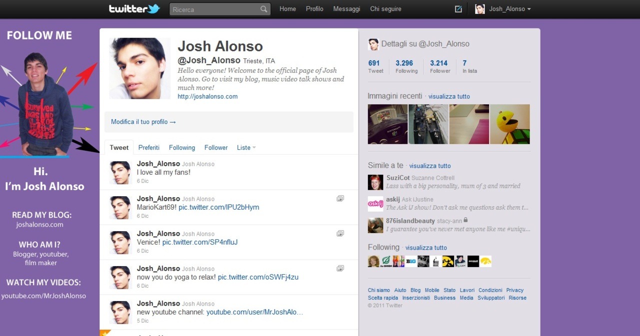Screen dimensions: 640x336
Task: Click the askij profile avatar
Action: [375, 204]
